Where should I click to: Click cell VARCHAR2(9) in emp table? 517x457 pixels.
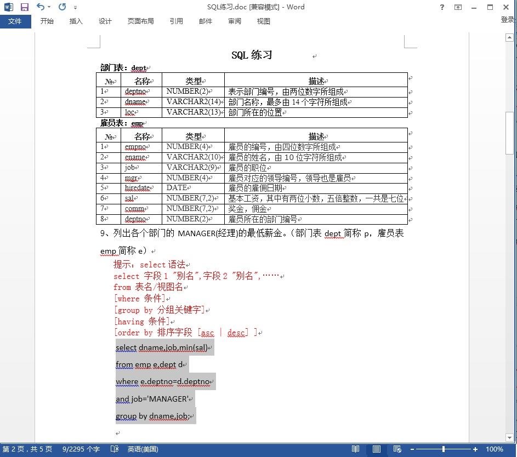[192, 167]
